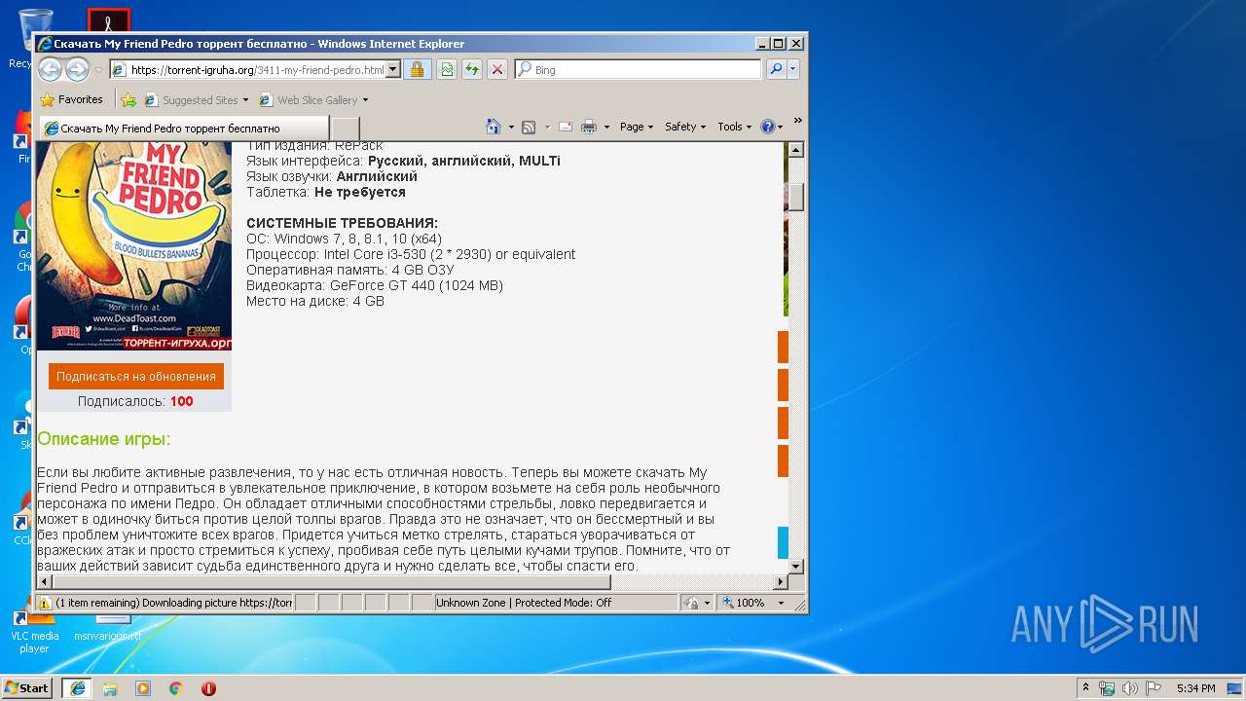Click the Подписалось: 100 subscriber count
The image size is (1246, 701).
[135, 401]
